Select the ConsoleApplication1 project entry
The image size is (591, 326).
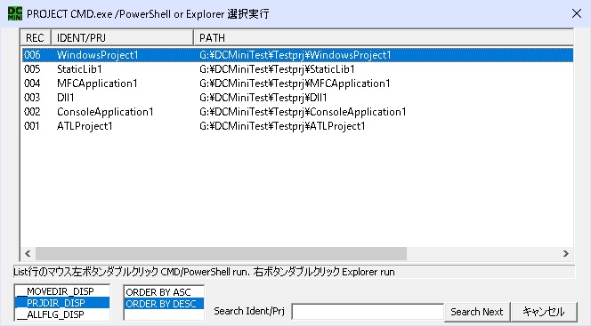tap(105, 112)
